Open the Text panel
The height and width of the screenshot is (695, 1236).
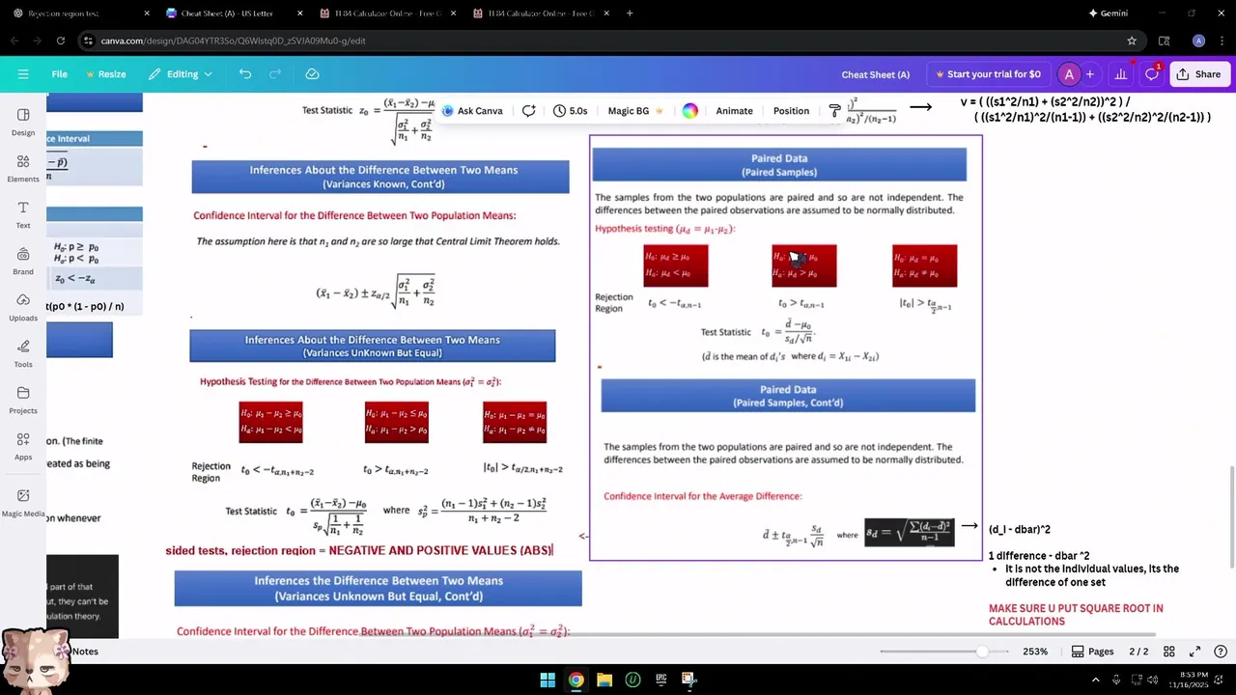23,214
